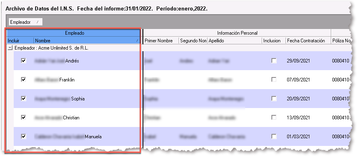
Task: Click the Fecha Contratación column header
Action: tap(308, 41)
